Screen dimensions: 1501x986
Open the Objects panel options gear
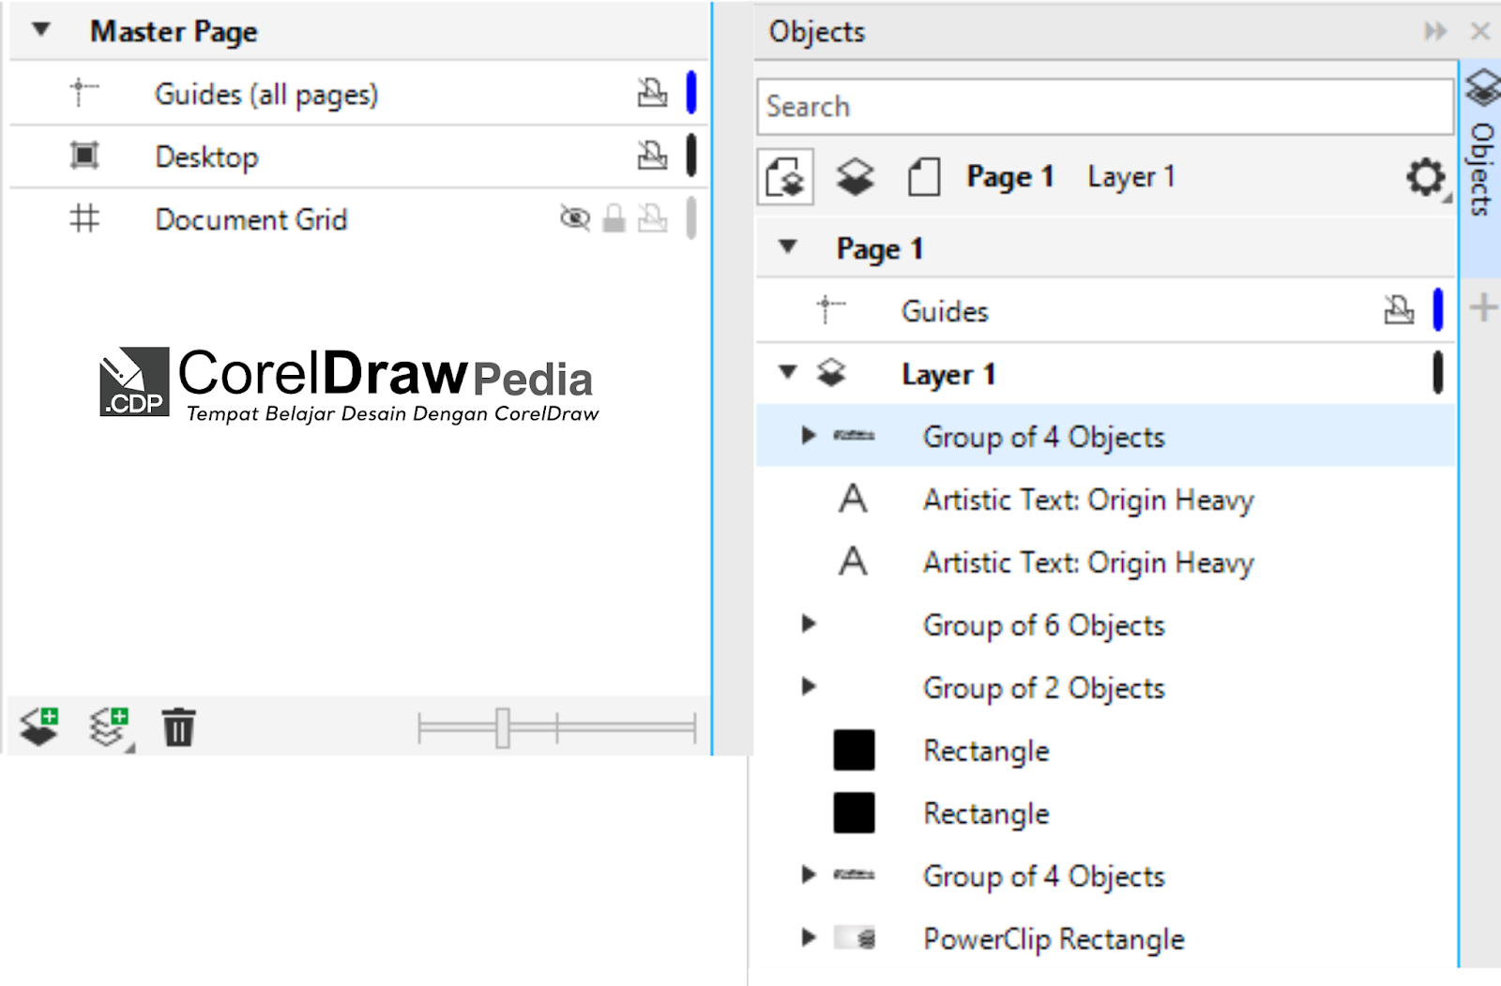click(x=1425, y=176)
